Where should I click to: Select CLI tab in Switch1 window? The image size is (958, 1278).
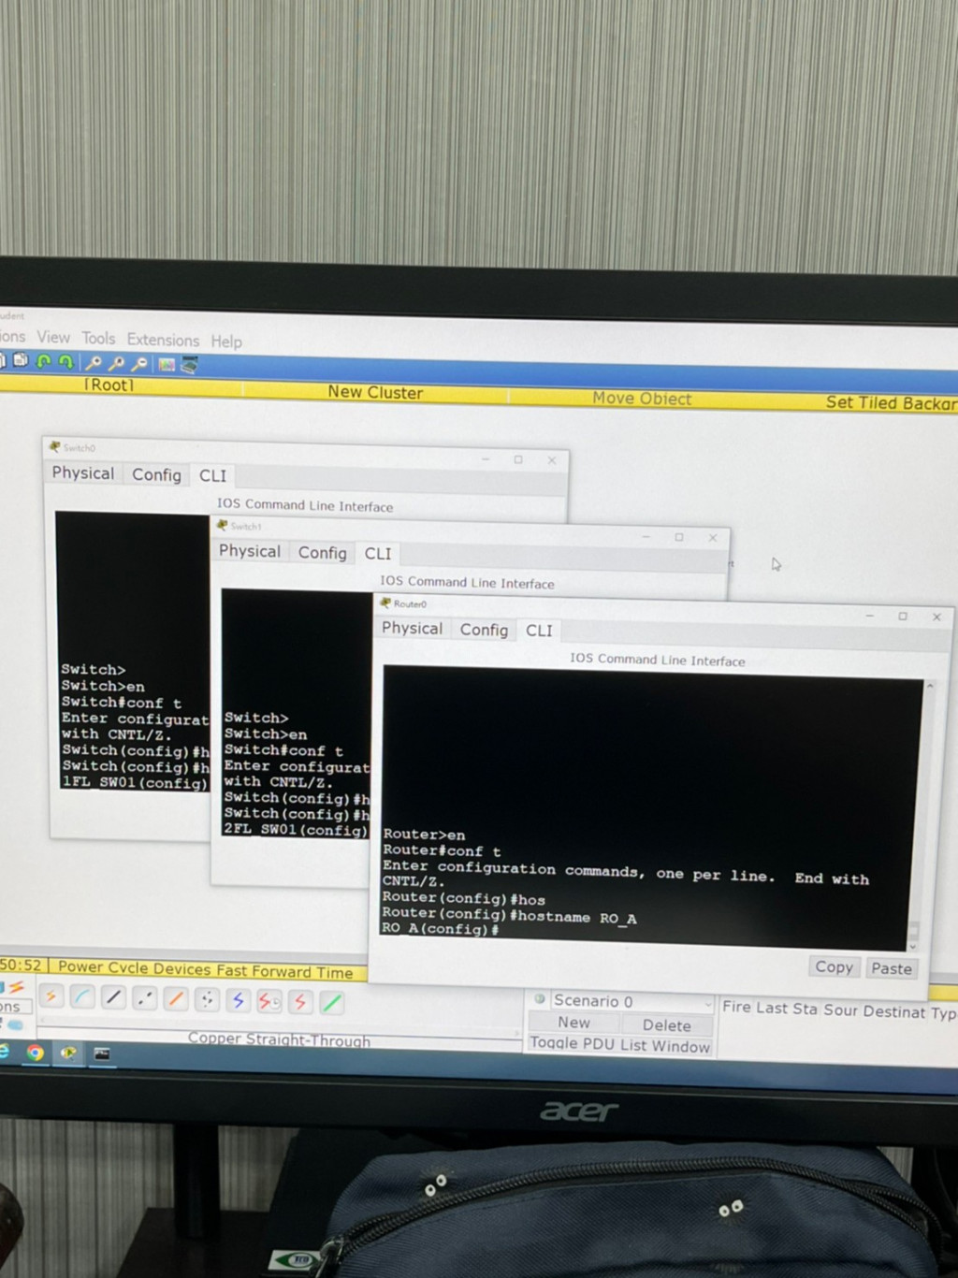[378, 554]
